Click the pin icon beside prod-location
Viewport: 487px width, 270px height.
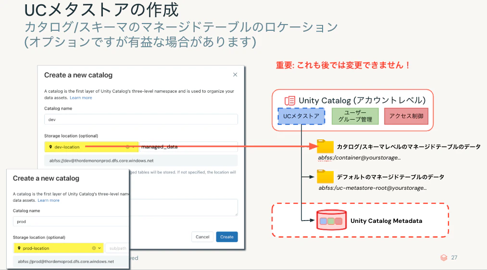click(x=19, y=248)
